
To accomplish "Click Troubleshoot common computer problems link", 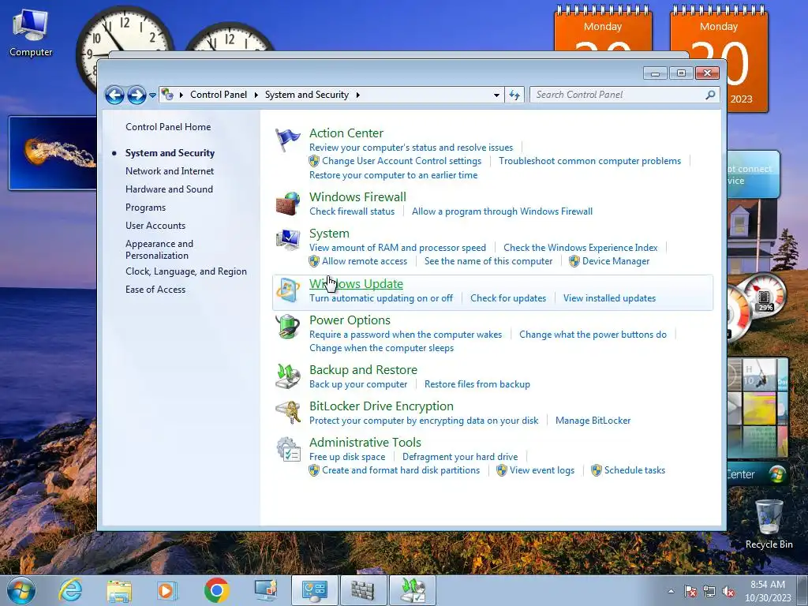I will pos(589,161).
